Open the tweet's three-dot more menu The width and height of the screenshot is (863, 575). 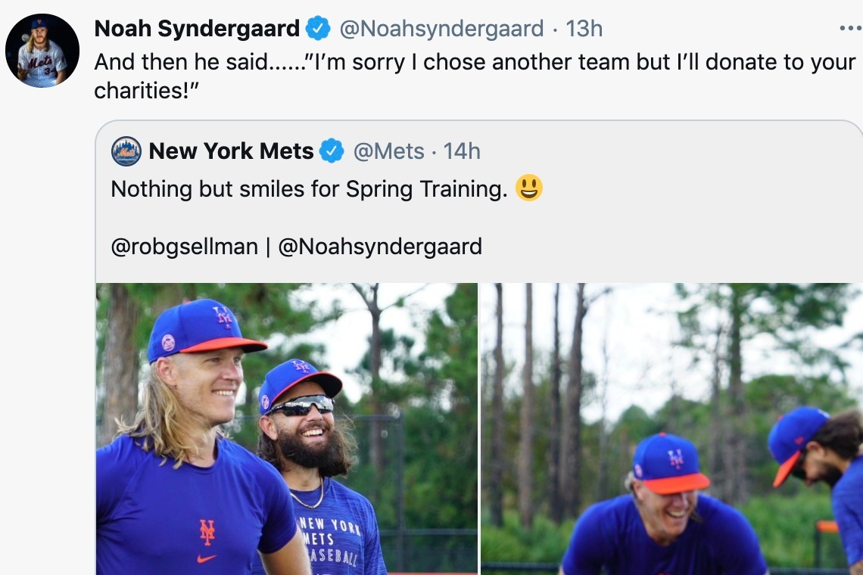(850, 29)
